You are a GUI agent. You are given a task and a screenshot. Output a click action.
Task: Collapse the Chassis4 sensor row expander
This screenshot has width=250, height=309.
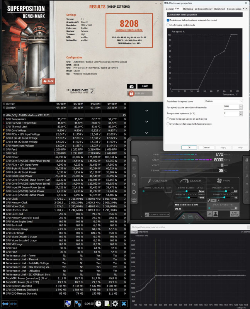click(x=4, y=108)
